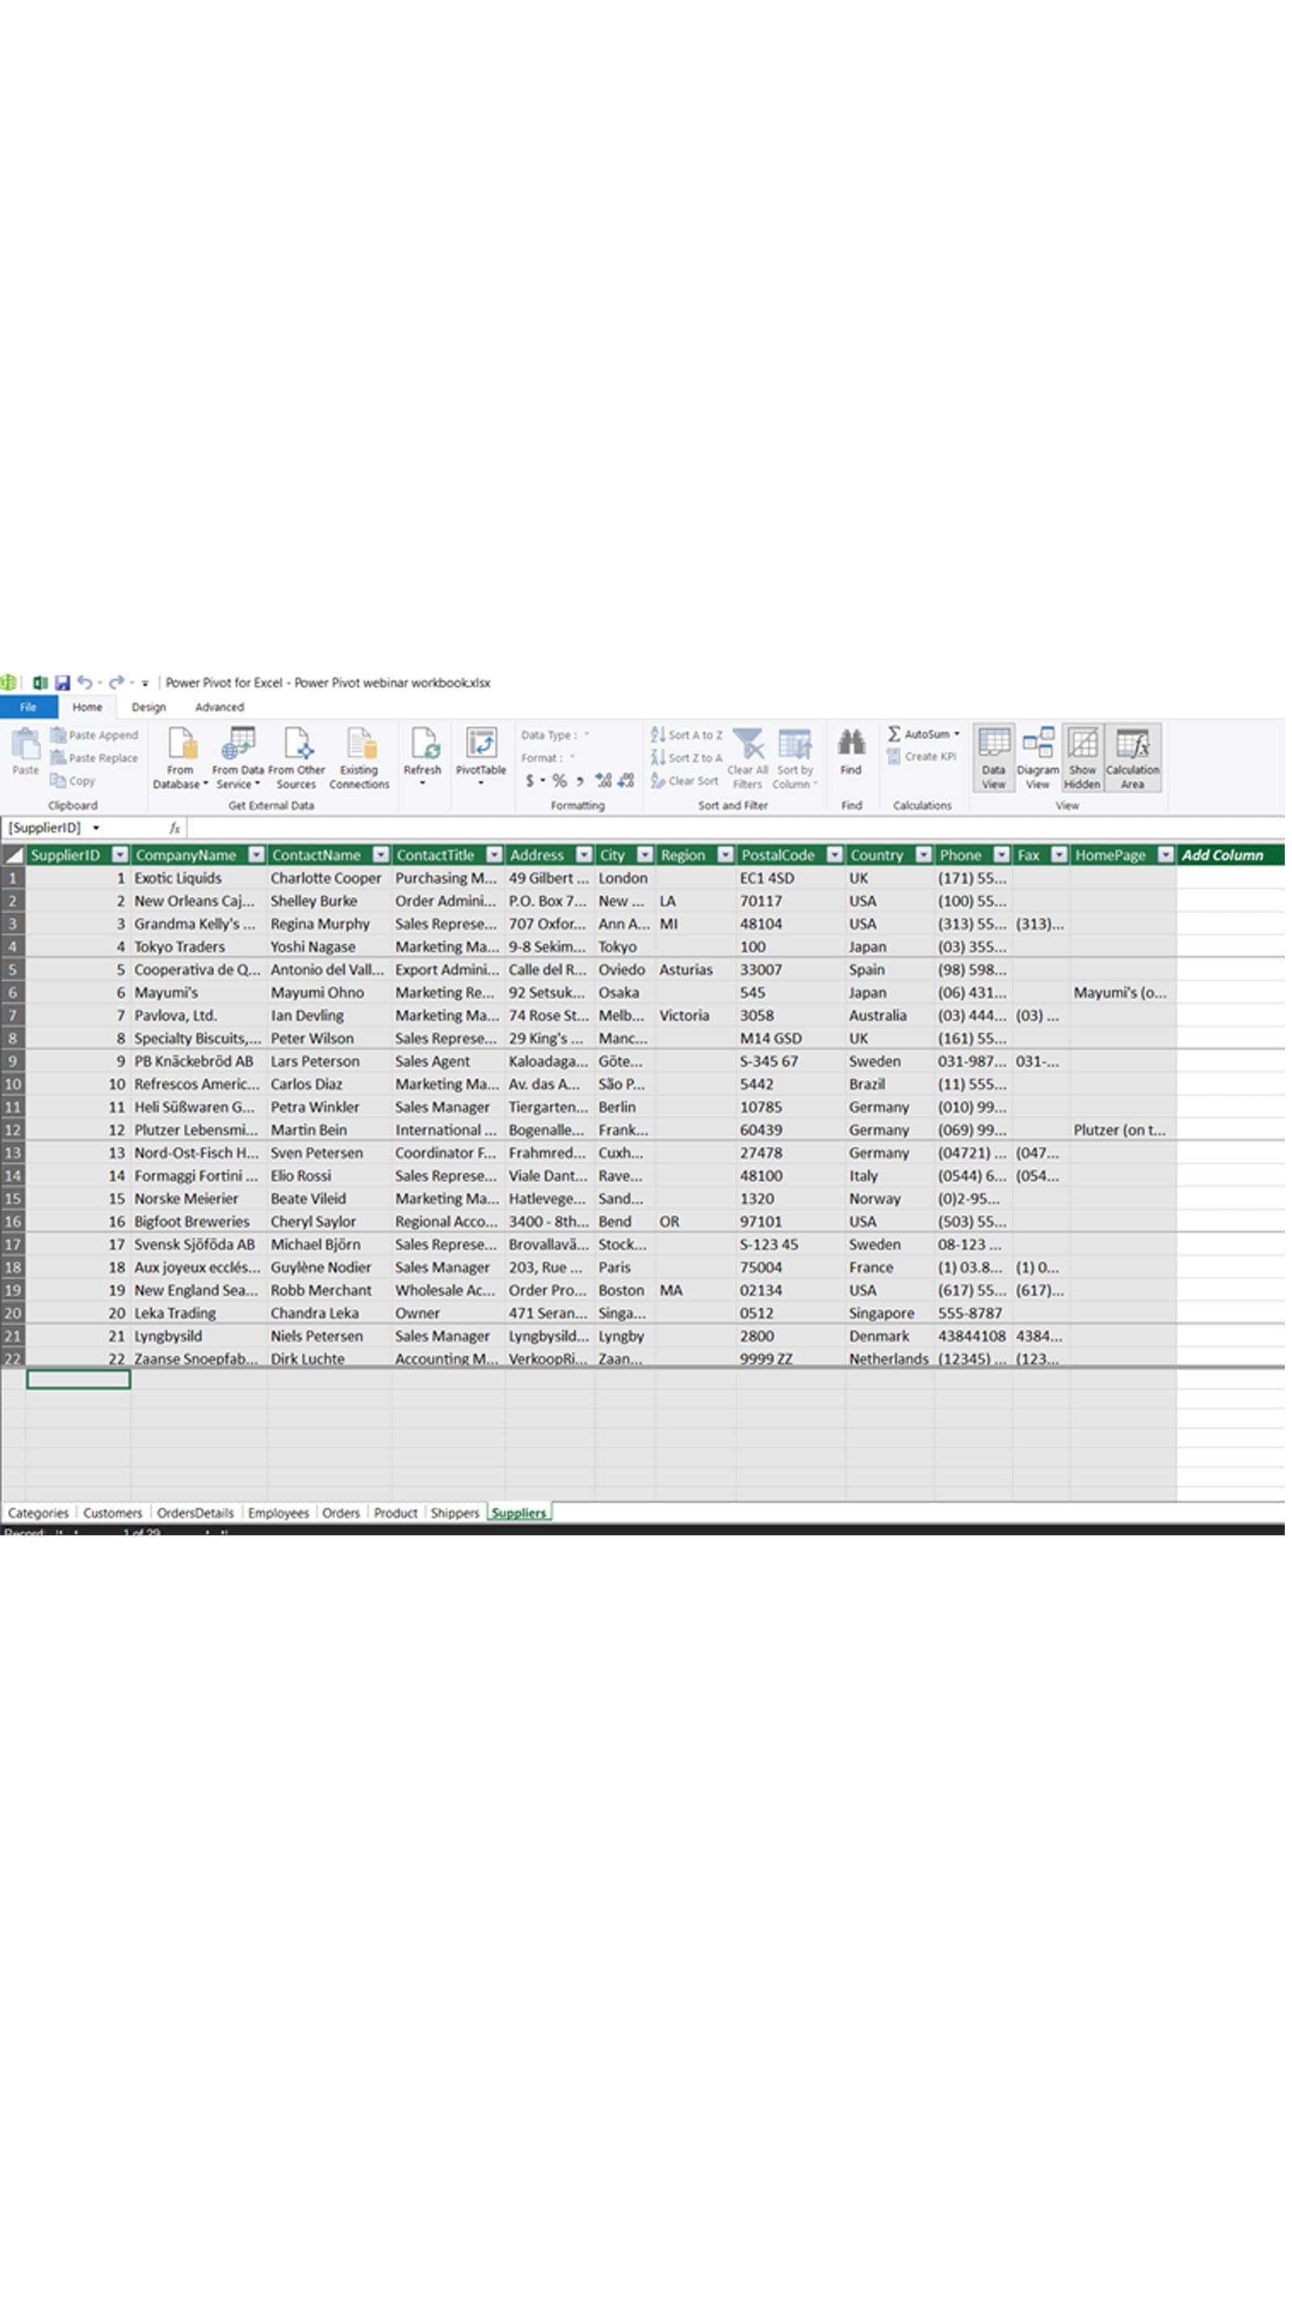1292x2297 pixels.
Task: Click the Existing Connections icon
Action: tap(360, 744)
